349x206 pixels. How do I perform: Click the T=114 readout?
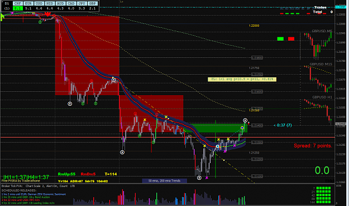point(111,174)
